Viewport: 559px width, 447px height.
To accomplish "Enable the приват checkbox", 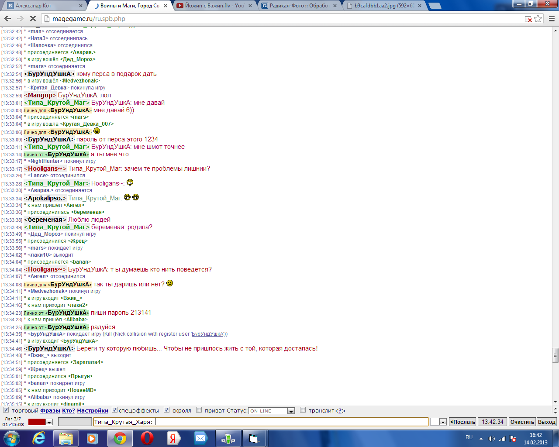I will coord(199,410).
